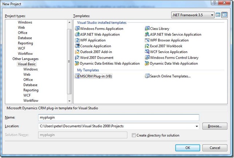Open the Location path dropdown arrow
This screenshot has width=234, height=158.
(x=197, y=126)
